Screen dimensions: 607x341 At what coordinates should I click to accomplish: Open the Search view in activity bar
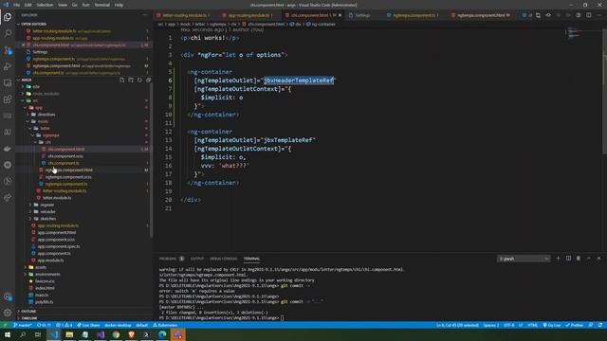[8, 33]
